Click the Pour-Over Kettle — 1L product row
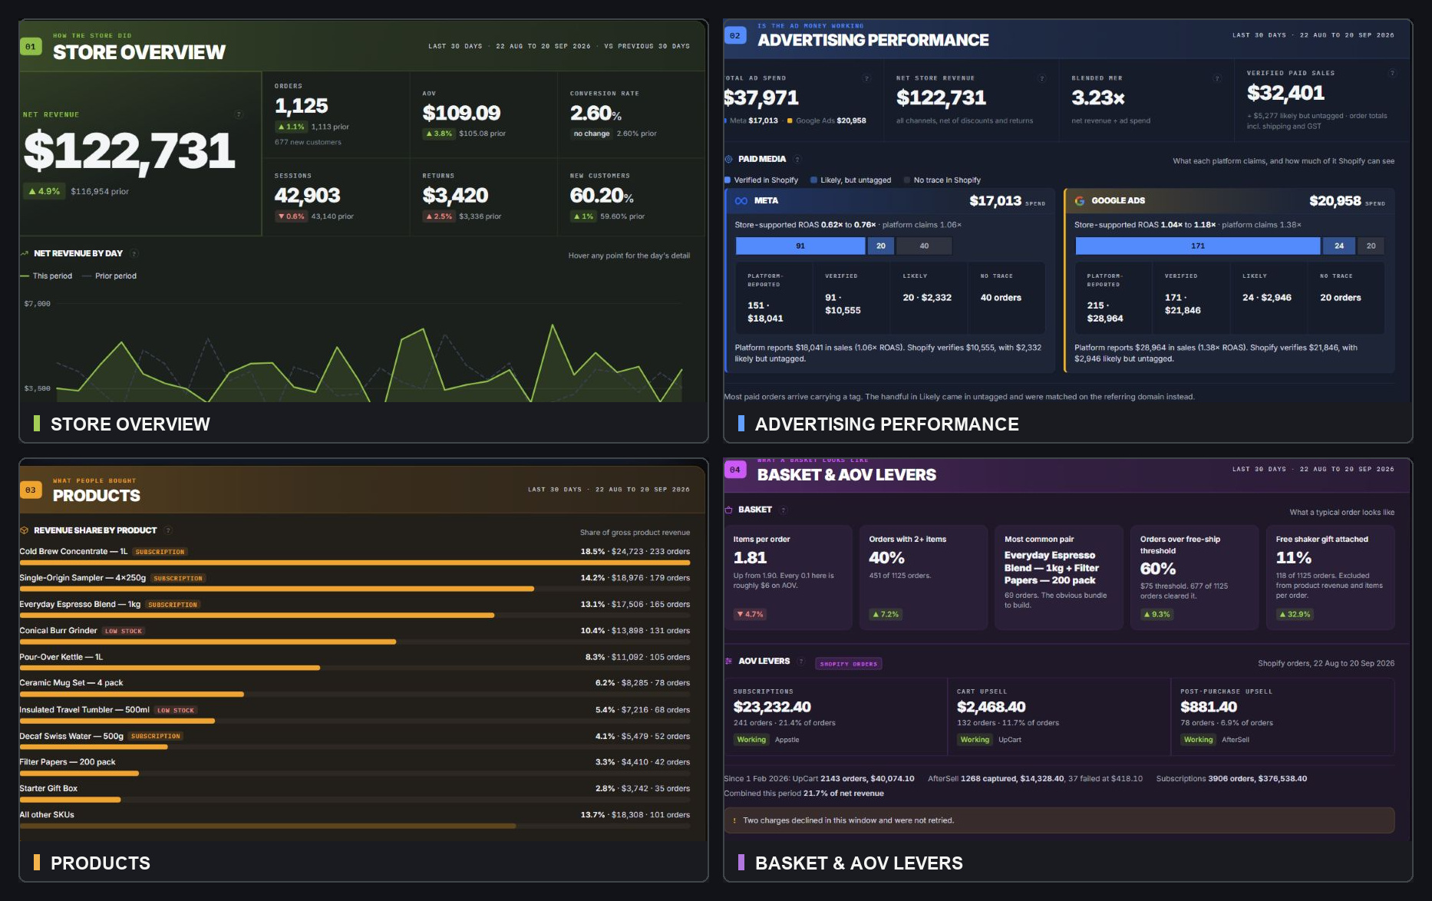Viewport: 1432px width, 901px height. pos(355,661)
